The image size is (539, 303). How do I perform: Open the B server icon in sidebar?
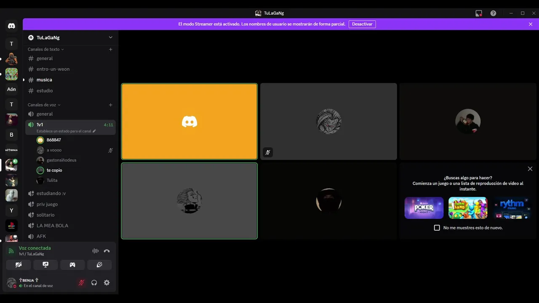click(11, 135)
